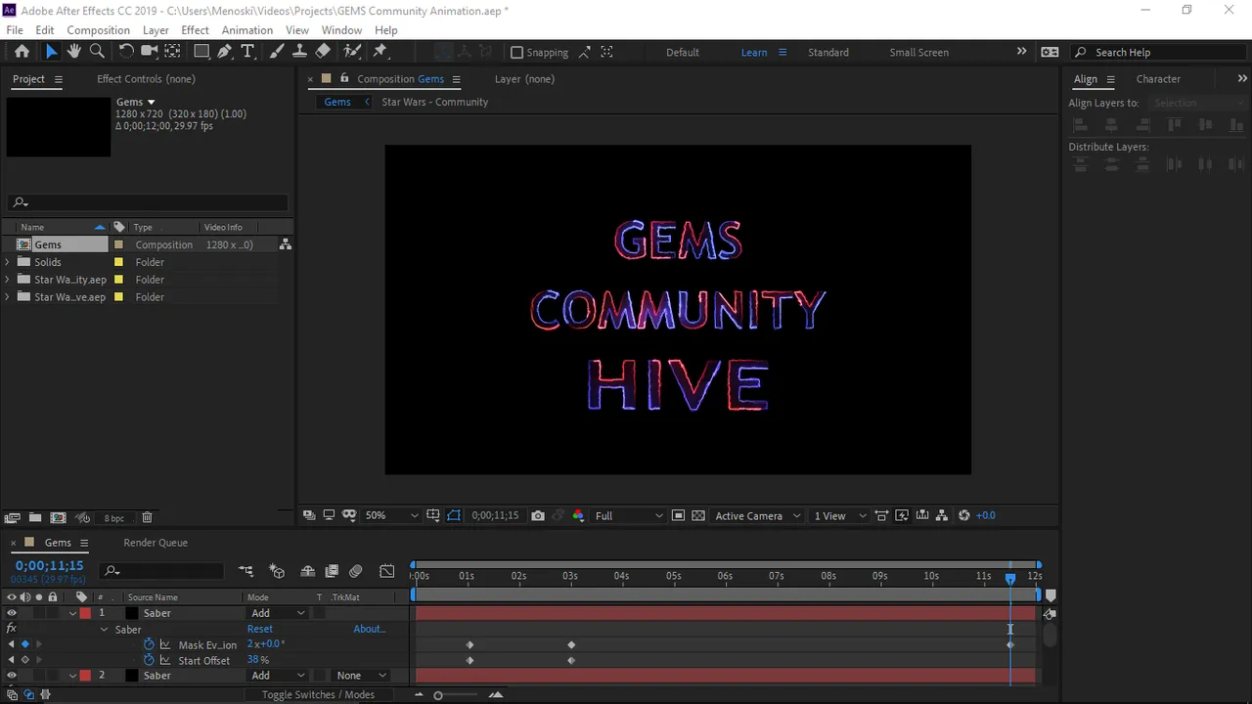This screenshot has height=704, width=1252.
Task: Switch to Small Screen workspace
Action: [x=918, y=53]
